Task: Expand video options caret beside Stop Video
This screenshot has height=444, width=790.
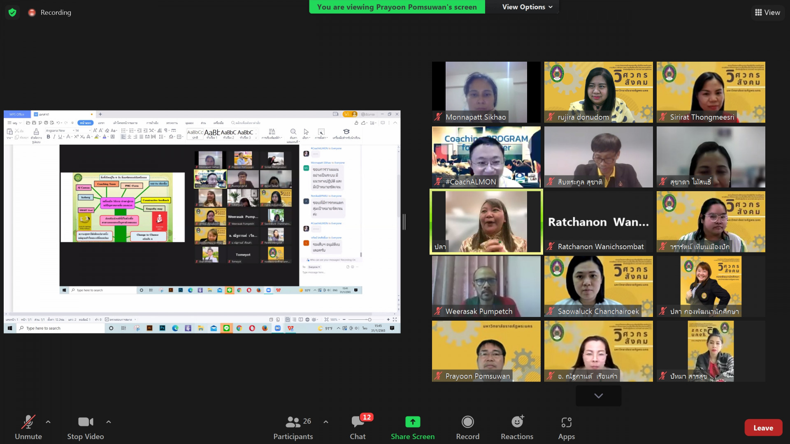Action: (x=108, y=422)
